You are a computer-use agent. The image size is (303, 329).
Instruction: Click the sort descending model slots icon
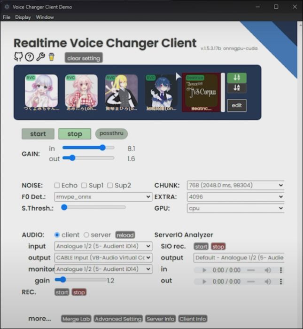(x=237, y=88)
